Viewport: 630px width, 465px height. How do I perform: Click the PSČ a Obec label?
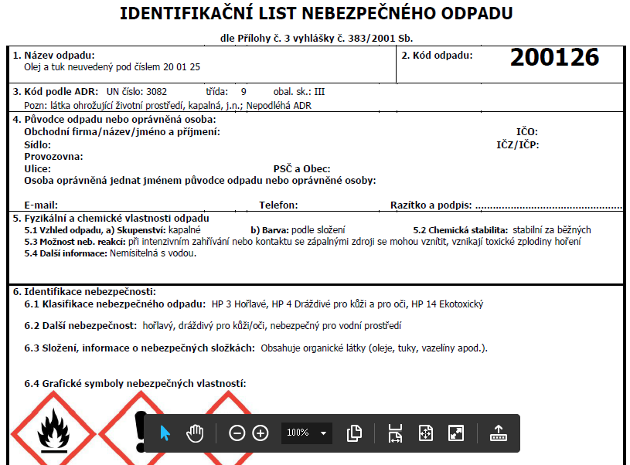302,168
